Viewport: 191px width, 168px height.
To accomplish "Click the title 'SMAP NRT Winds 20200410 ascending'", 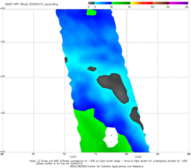I will tap(31, 4).
